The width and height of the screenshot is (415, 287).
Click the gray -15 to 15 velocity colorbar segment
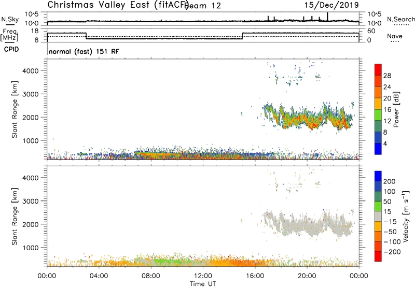click(x=378, y=216)
